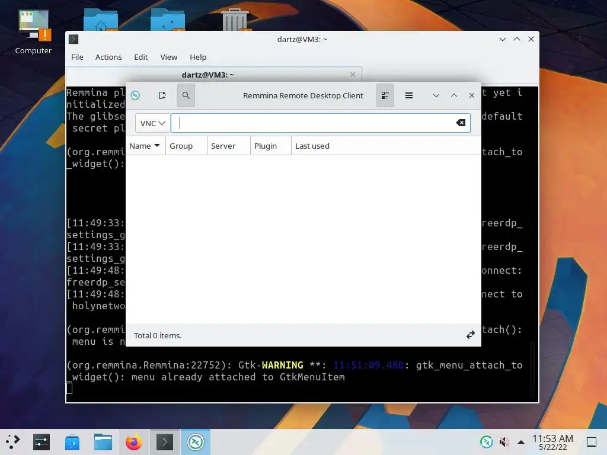607x455 pixels.
Task: Click the terminal WARNING text in the last message
Action: (x=282, y=365)
